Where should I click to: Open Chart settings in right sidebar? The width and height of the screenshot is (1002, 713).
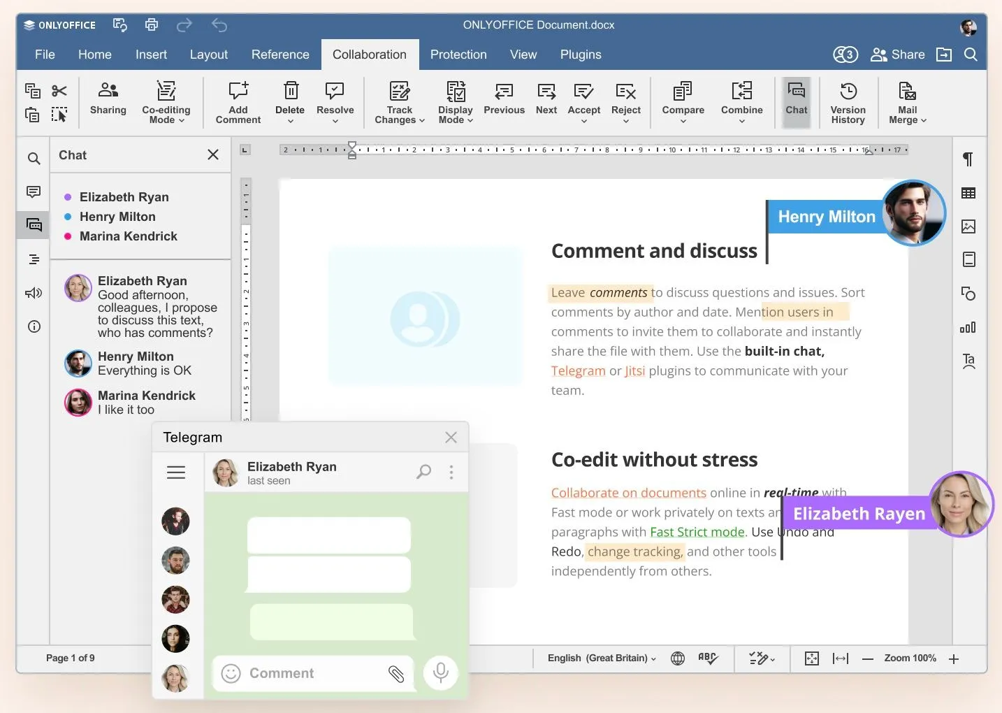pyautogui.click(x=968, y=326)
